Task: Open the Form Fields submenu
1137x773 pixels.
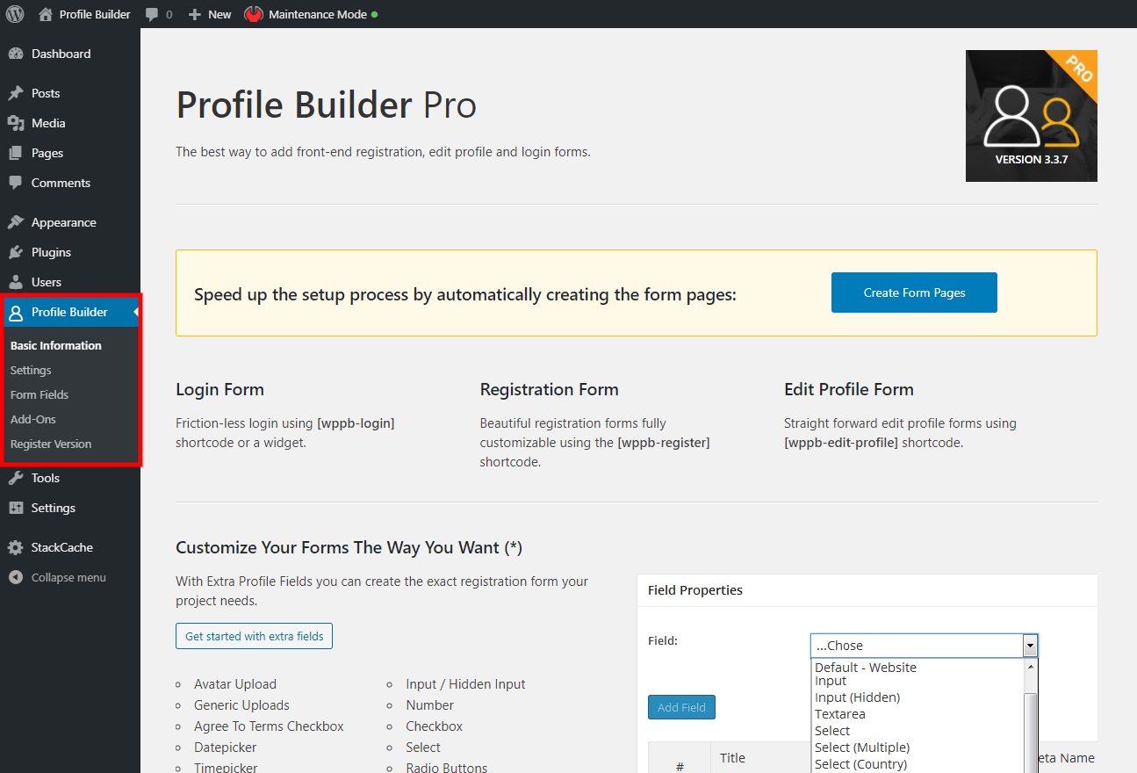Action: pyautogui.click(x=40, y=394)
